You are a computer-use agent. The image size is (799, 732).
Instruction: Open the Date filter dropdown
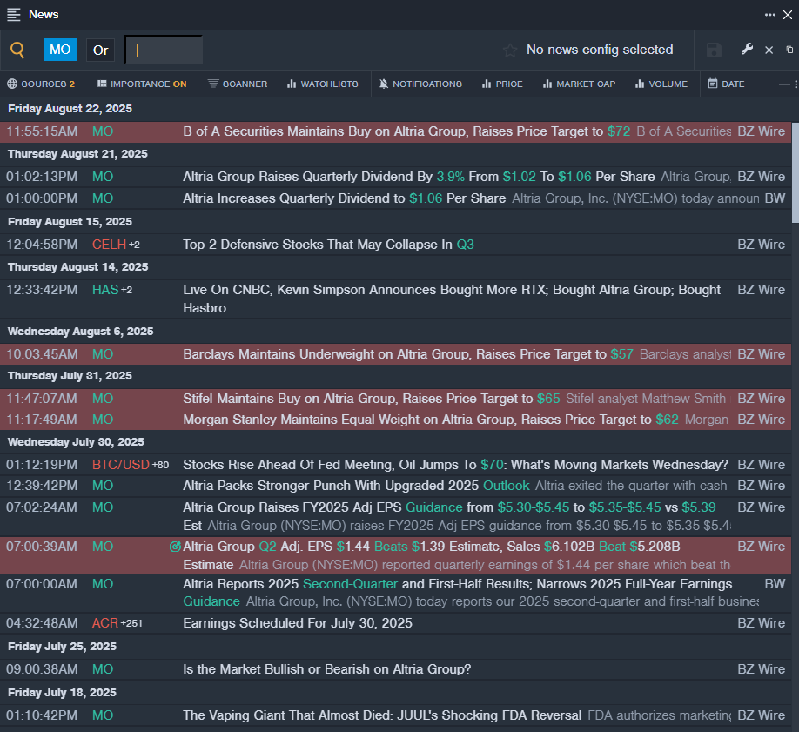pos(726,84)
